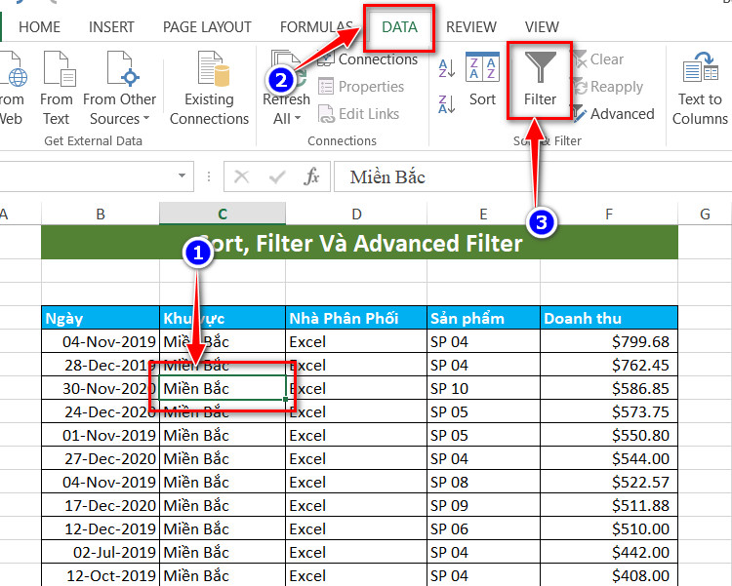Open the FORMULAS tab
732x586 pixels.
pyautogui.click(x=316, y=27)
